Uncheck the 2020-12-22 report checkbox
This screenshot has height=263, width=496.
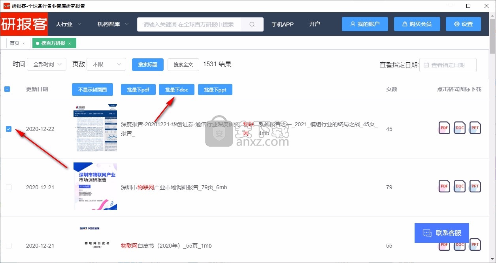9,129
